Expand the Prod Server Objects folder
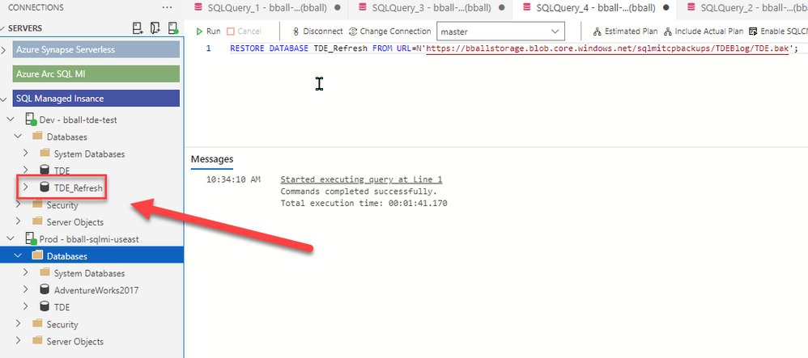 (x=19, y=340)
